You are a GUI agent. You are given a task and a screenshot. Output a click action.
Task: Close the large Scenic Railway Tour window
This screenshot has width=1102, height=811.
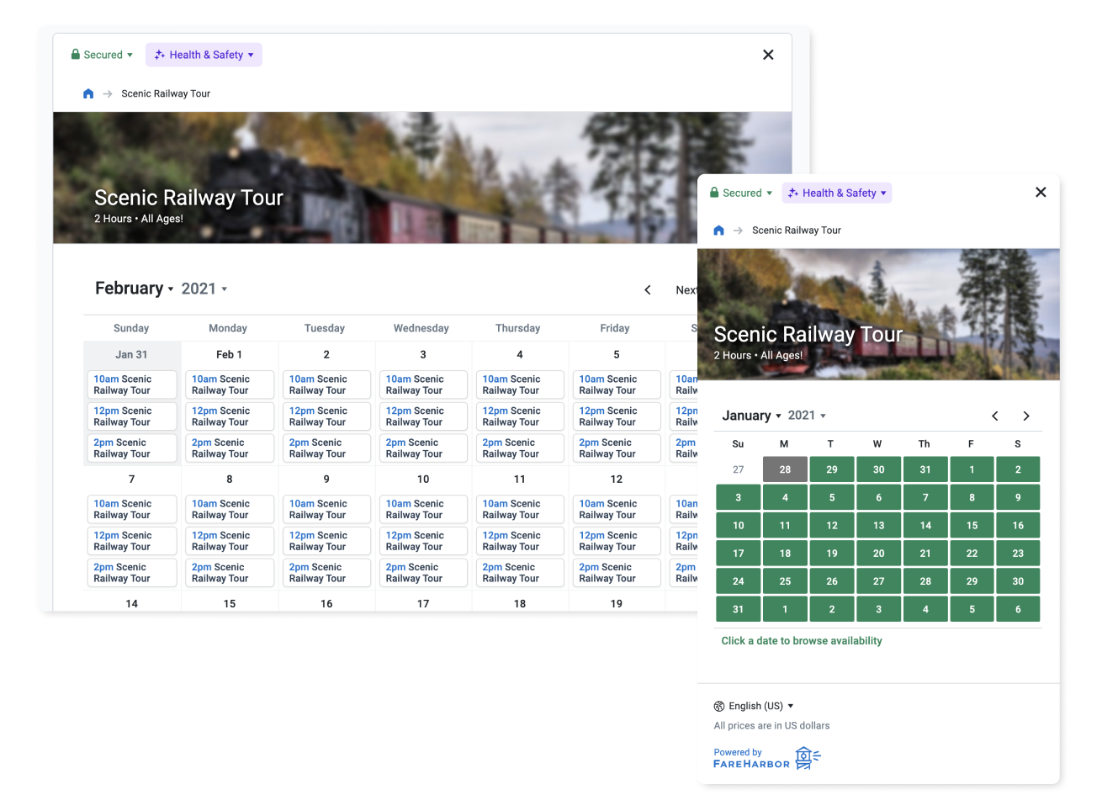[x=768, y=55]
